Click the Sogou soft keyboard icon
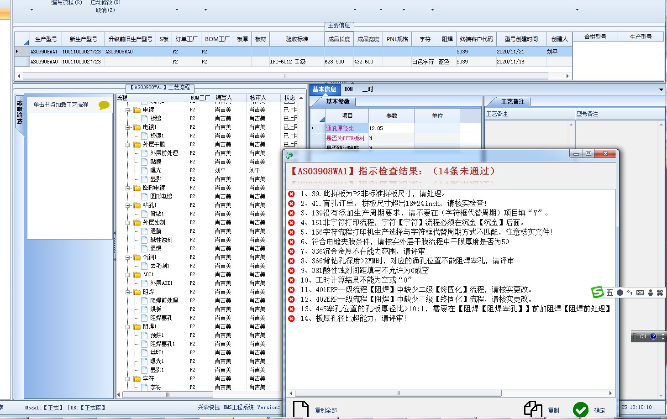The image size is (667, 419). point(640,293)
